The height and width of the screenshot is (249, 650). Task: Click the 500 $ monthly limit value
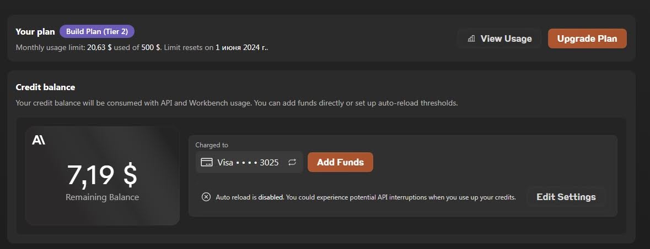151,48
